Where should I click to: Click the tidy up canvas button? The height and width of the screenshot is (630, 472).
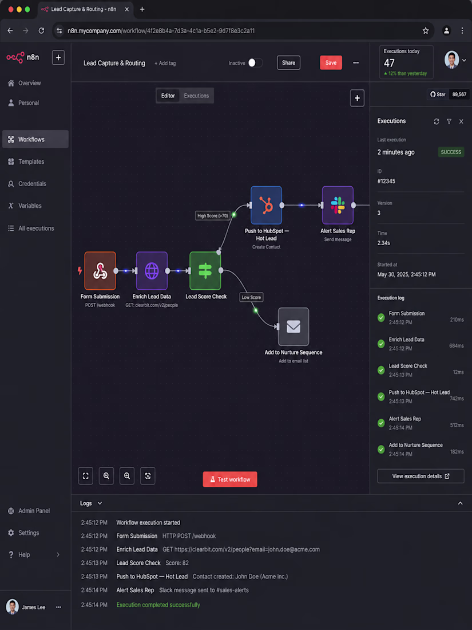(148, 476)
